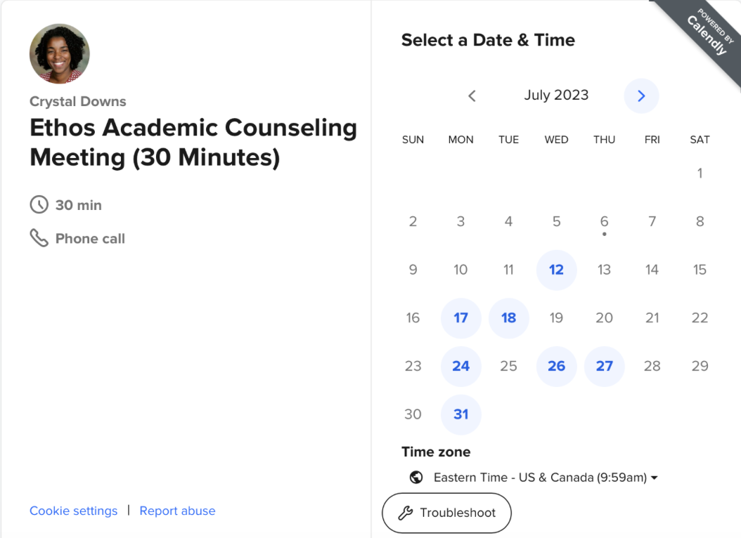
Task: Open Cookie settings
Action: 73,511
